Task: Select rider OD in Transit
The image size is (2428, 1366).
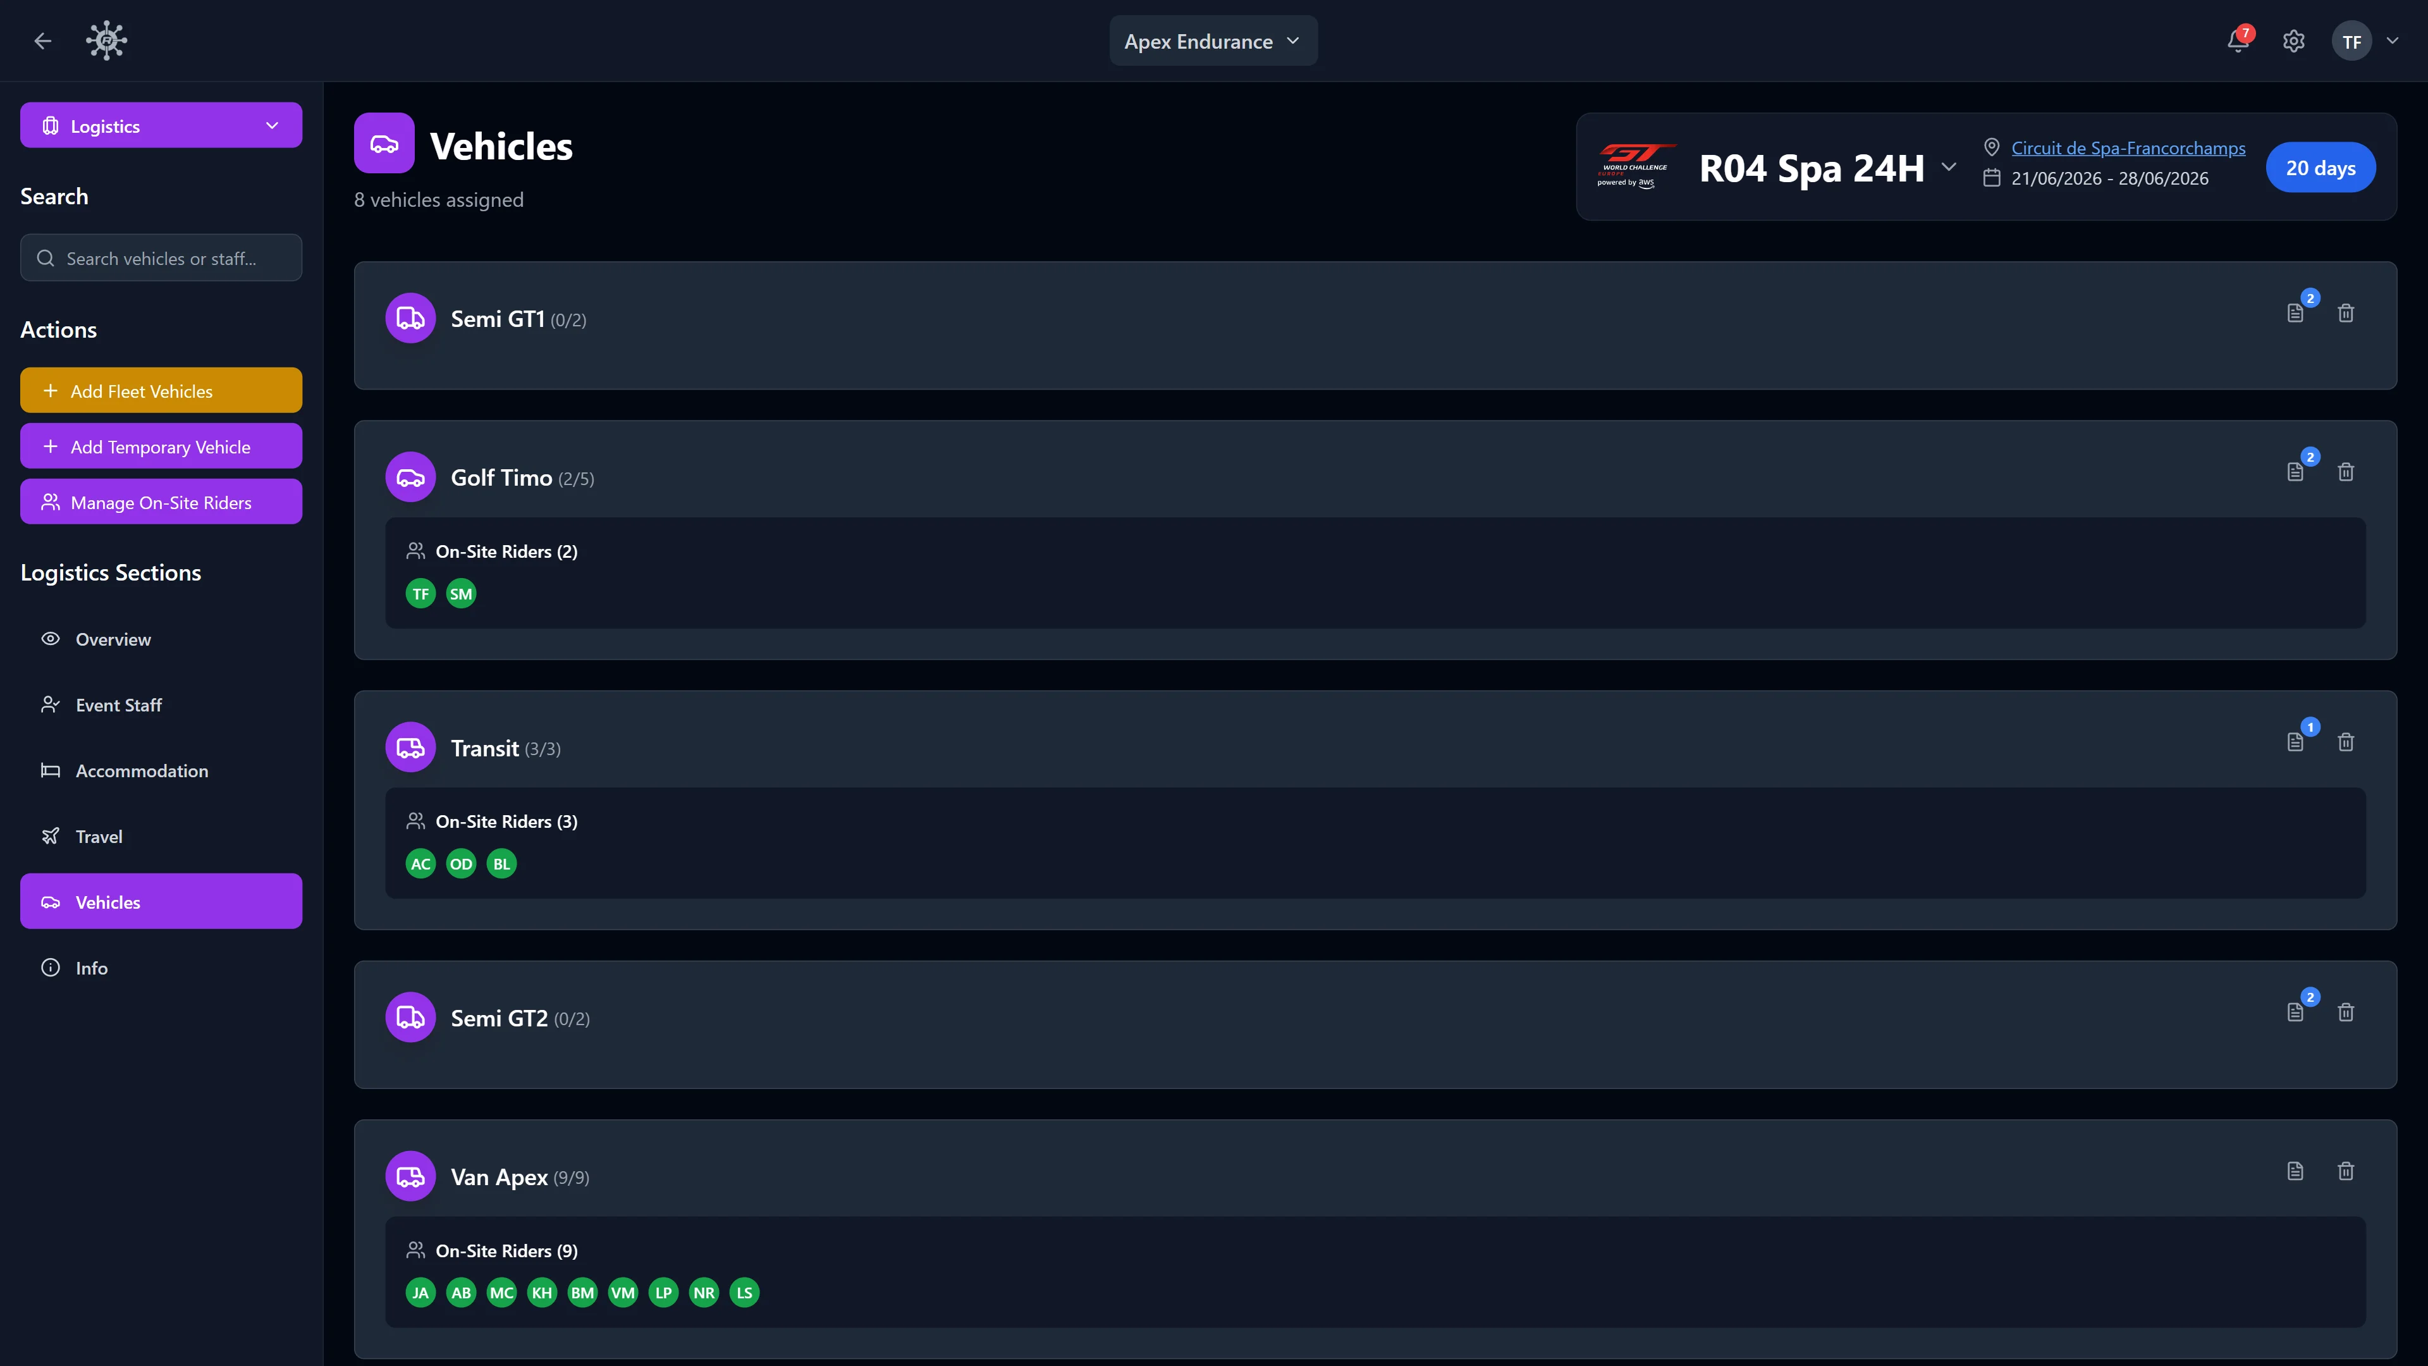Action: click(x=461, y=863)
